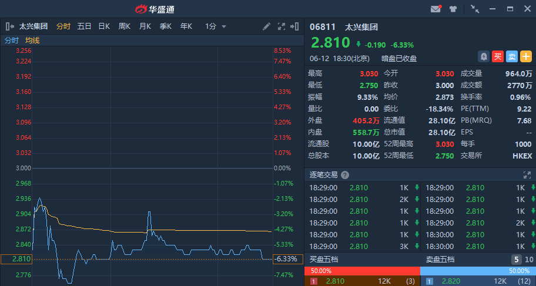Click the 暗盘已收盘 status text
Image resolution: width=536 pixels, height=286 pixels.
tap(399, 58)
